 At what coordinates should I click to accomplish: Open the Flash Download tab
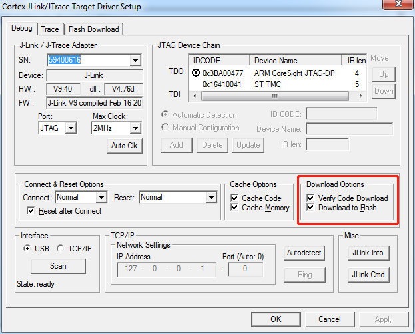coord(94,29)
